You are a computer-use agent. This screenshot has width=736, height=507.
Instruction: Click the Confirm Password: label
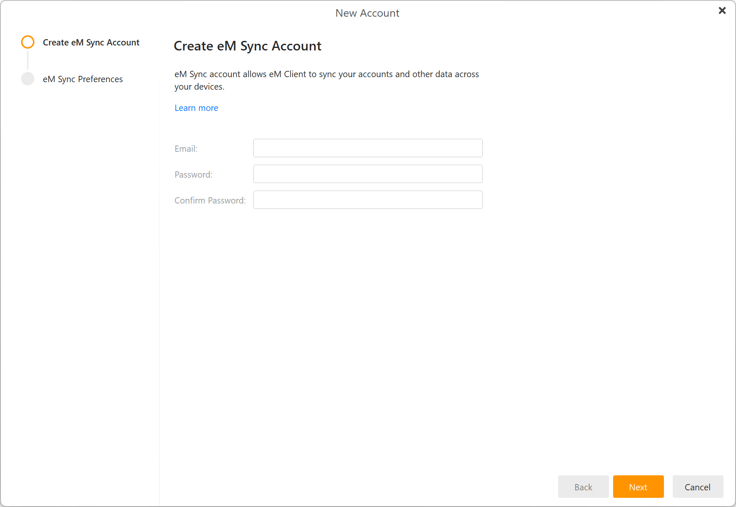click(210, 201)
